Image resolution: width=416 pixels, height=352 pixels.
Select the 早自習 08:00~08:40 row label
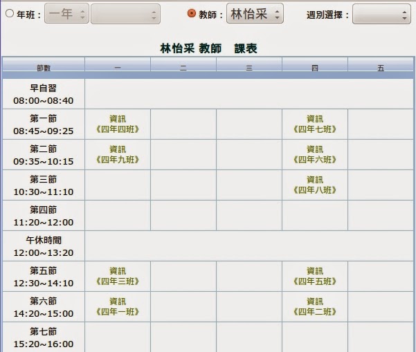(x=44, y=94)
